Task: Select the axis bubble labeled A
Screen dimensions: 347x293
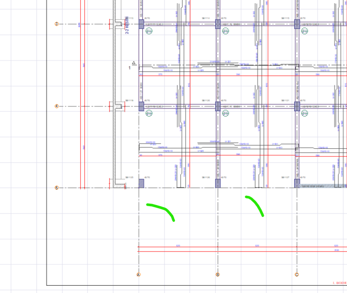Action: click(139, 274)
